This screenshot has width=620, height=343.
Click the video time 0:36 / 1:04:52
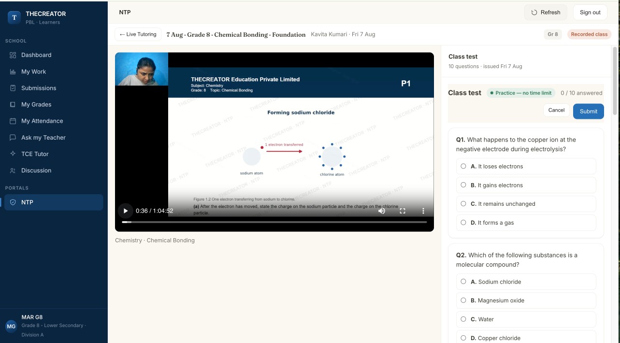tap(155, 211)
